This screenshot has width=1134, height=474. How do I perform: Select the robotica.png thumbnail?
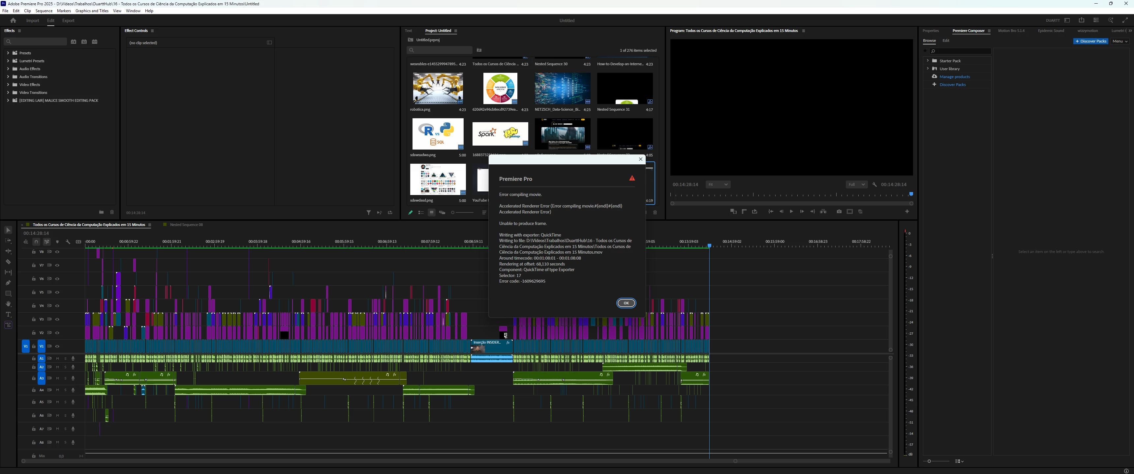[438, 88]
